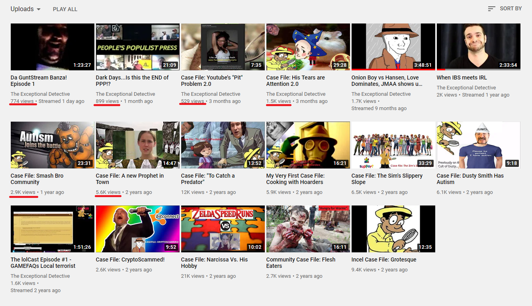The width and height of the screenshot is (532, 306).
Task: Click the '899 views' text
Action: click(108, 101)
